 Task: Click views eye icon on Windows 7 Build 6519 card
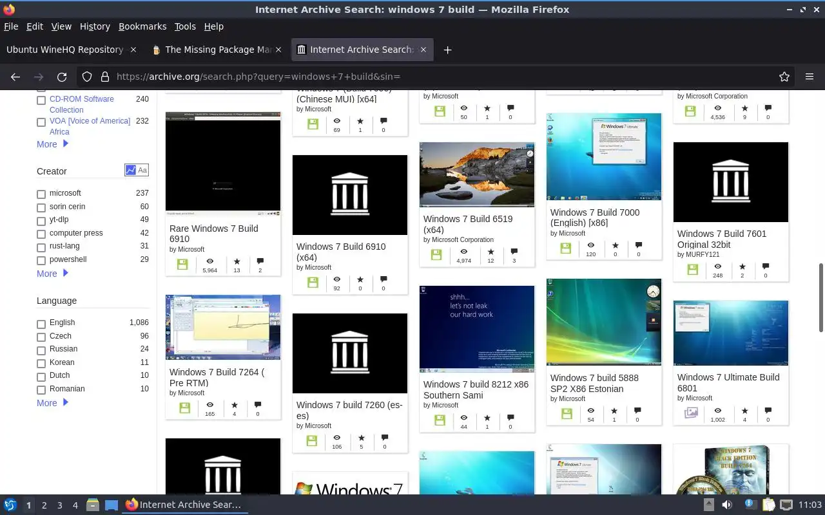click(x=463, y=252)
